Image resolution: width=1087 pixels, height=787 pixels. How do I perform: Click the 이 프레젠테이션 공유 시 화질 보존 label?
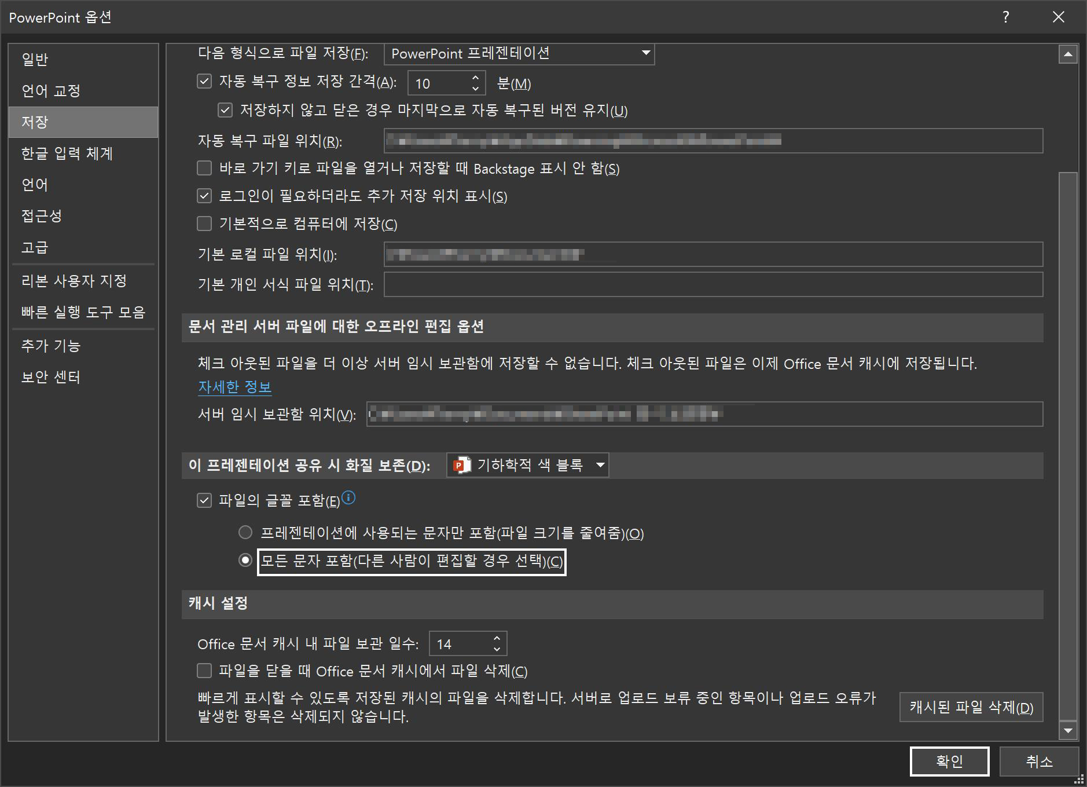pos(309,466)
